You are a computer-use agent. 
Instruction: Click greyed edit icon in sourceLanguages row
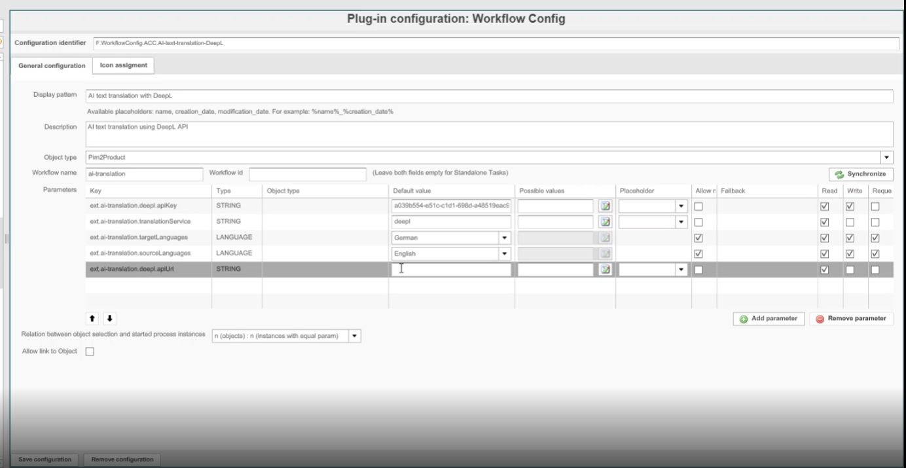[606, 253]
